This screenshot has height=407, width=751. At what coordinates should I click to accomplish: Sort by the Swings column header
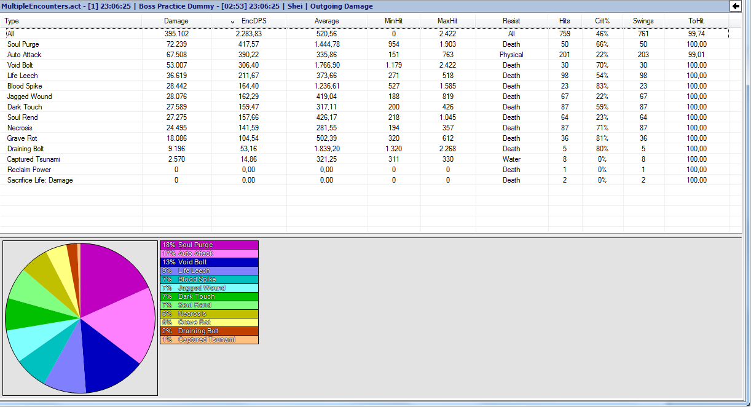(x=643, y=21)
